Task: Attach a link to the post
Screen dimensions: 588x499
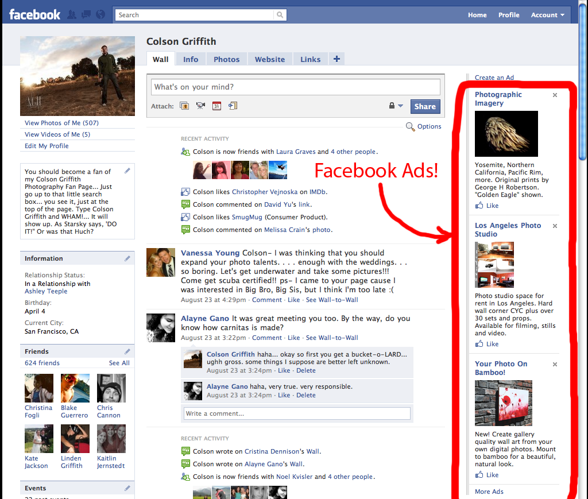Action: (x=233, y=106)
